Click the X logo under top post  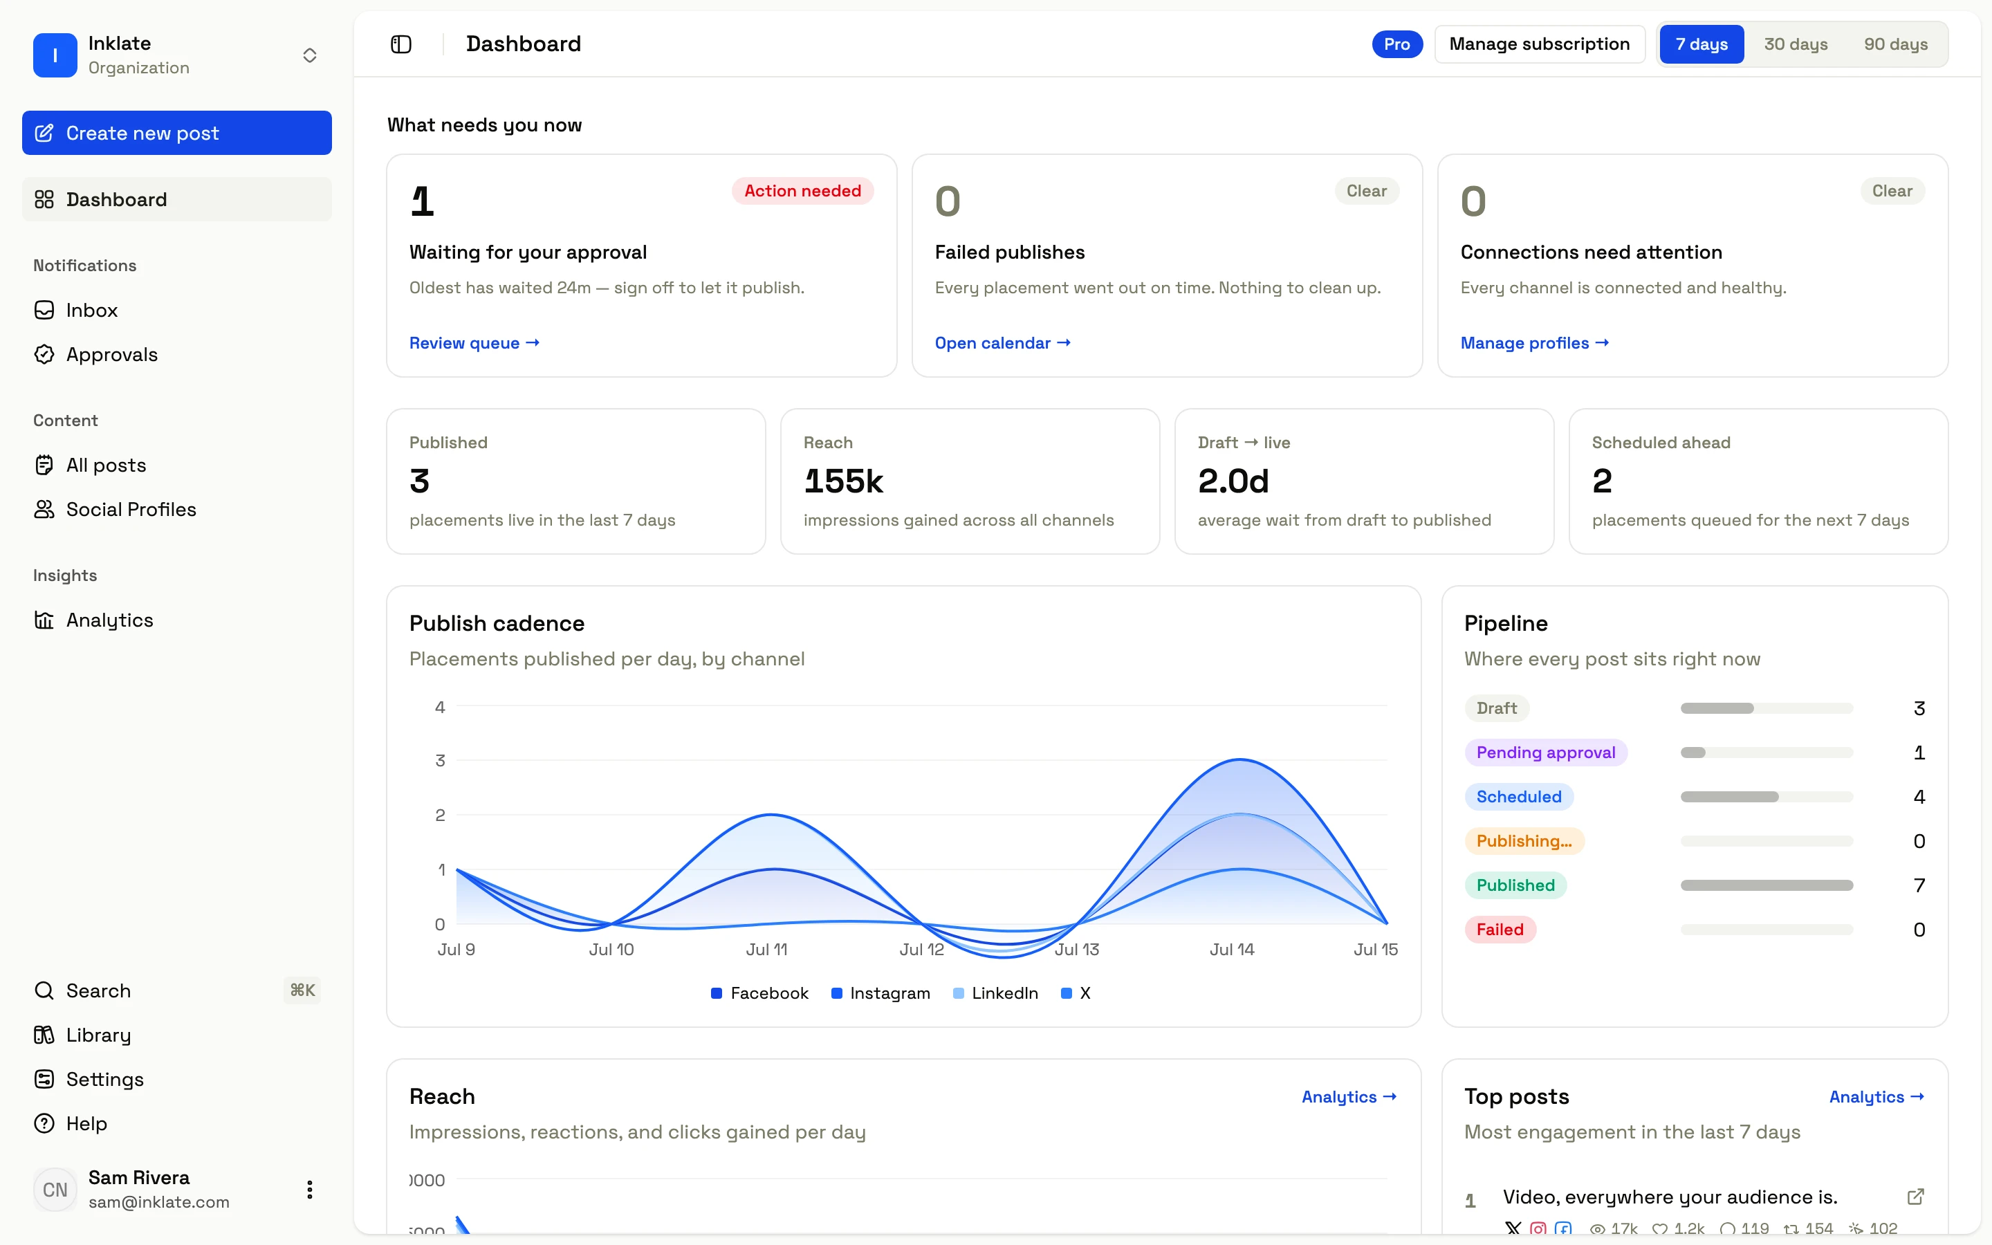tap(1513, 1228)
